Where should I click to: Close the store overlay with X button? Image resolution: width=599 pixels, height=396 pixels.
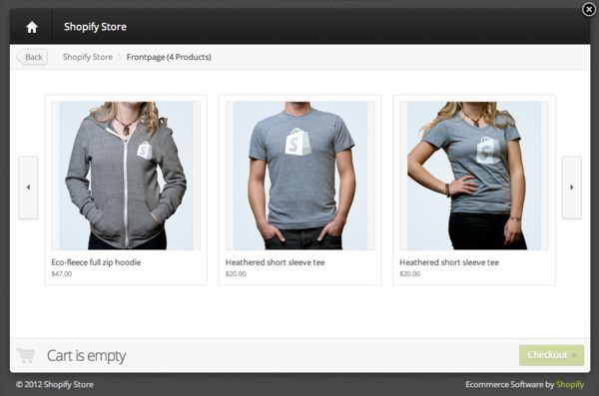tap(589, 9)
